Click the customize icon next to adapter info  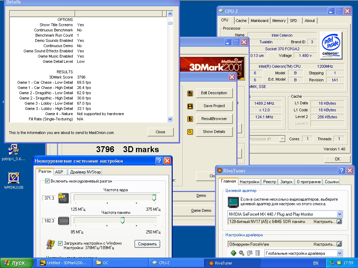click(339, 222)
